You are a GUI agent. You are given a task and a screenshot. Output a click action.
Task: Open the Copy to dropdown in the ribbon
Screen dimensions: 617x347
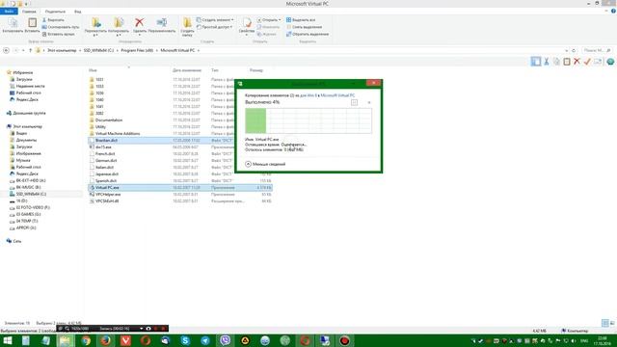(x=119, y=27)
